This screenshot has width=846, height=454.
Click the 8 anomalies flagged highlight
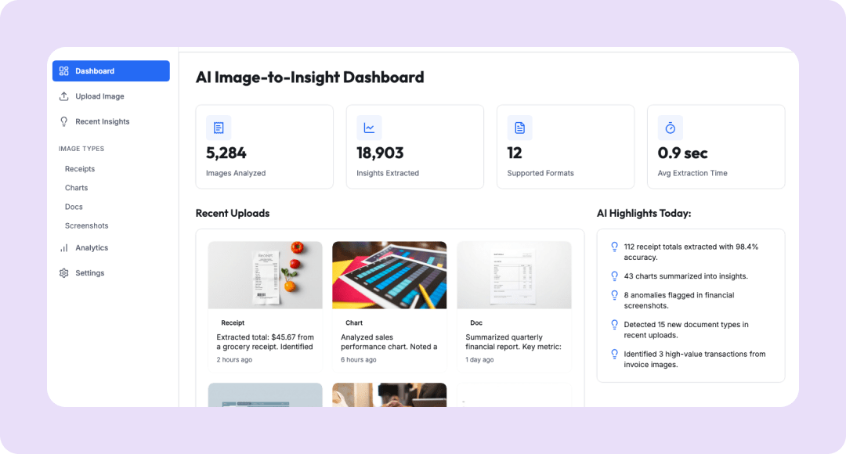pos(678,300)
